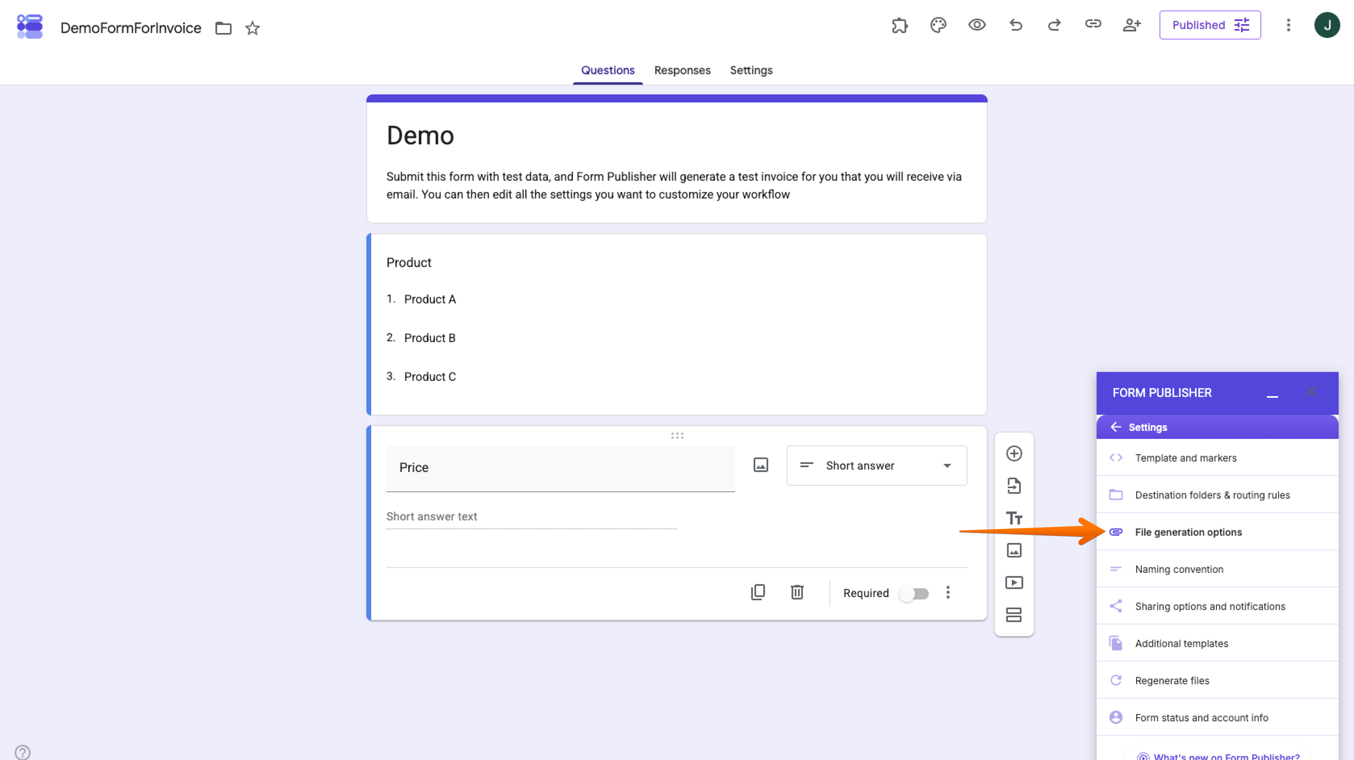Image resolution: width=1354 pixels, height=760 pixels.
Task: Switch to the Responses tab
Action: pyautogui.click(x=682, y=70)
